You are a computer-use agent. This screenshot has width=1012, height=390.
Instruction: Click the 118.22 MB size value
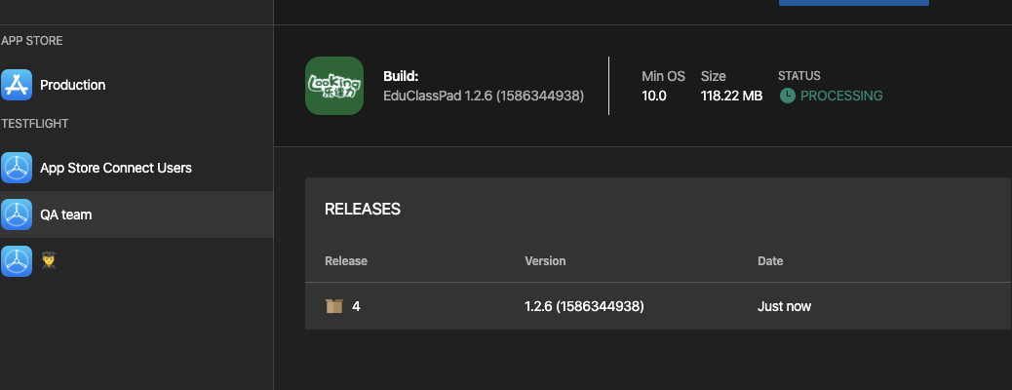click(x=731, y=96)
